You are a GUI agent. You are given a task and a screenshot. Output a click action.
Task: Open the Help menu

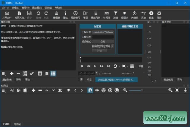click(x=58, y=8)
